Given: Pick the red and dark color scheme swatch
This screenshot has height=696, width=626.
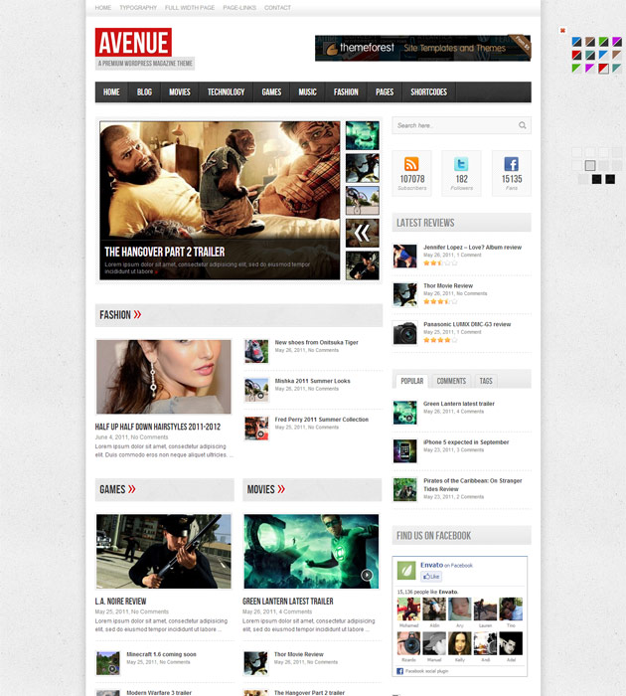Looking at the screenshot, I should [576, 55].
